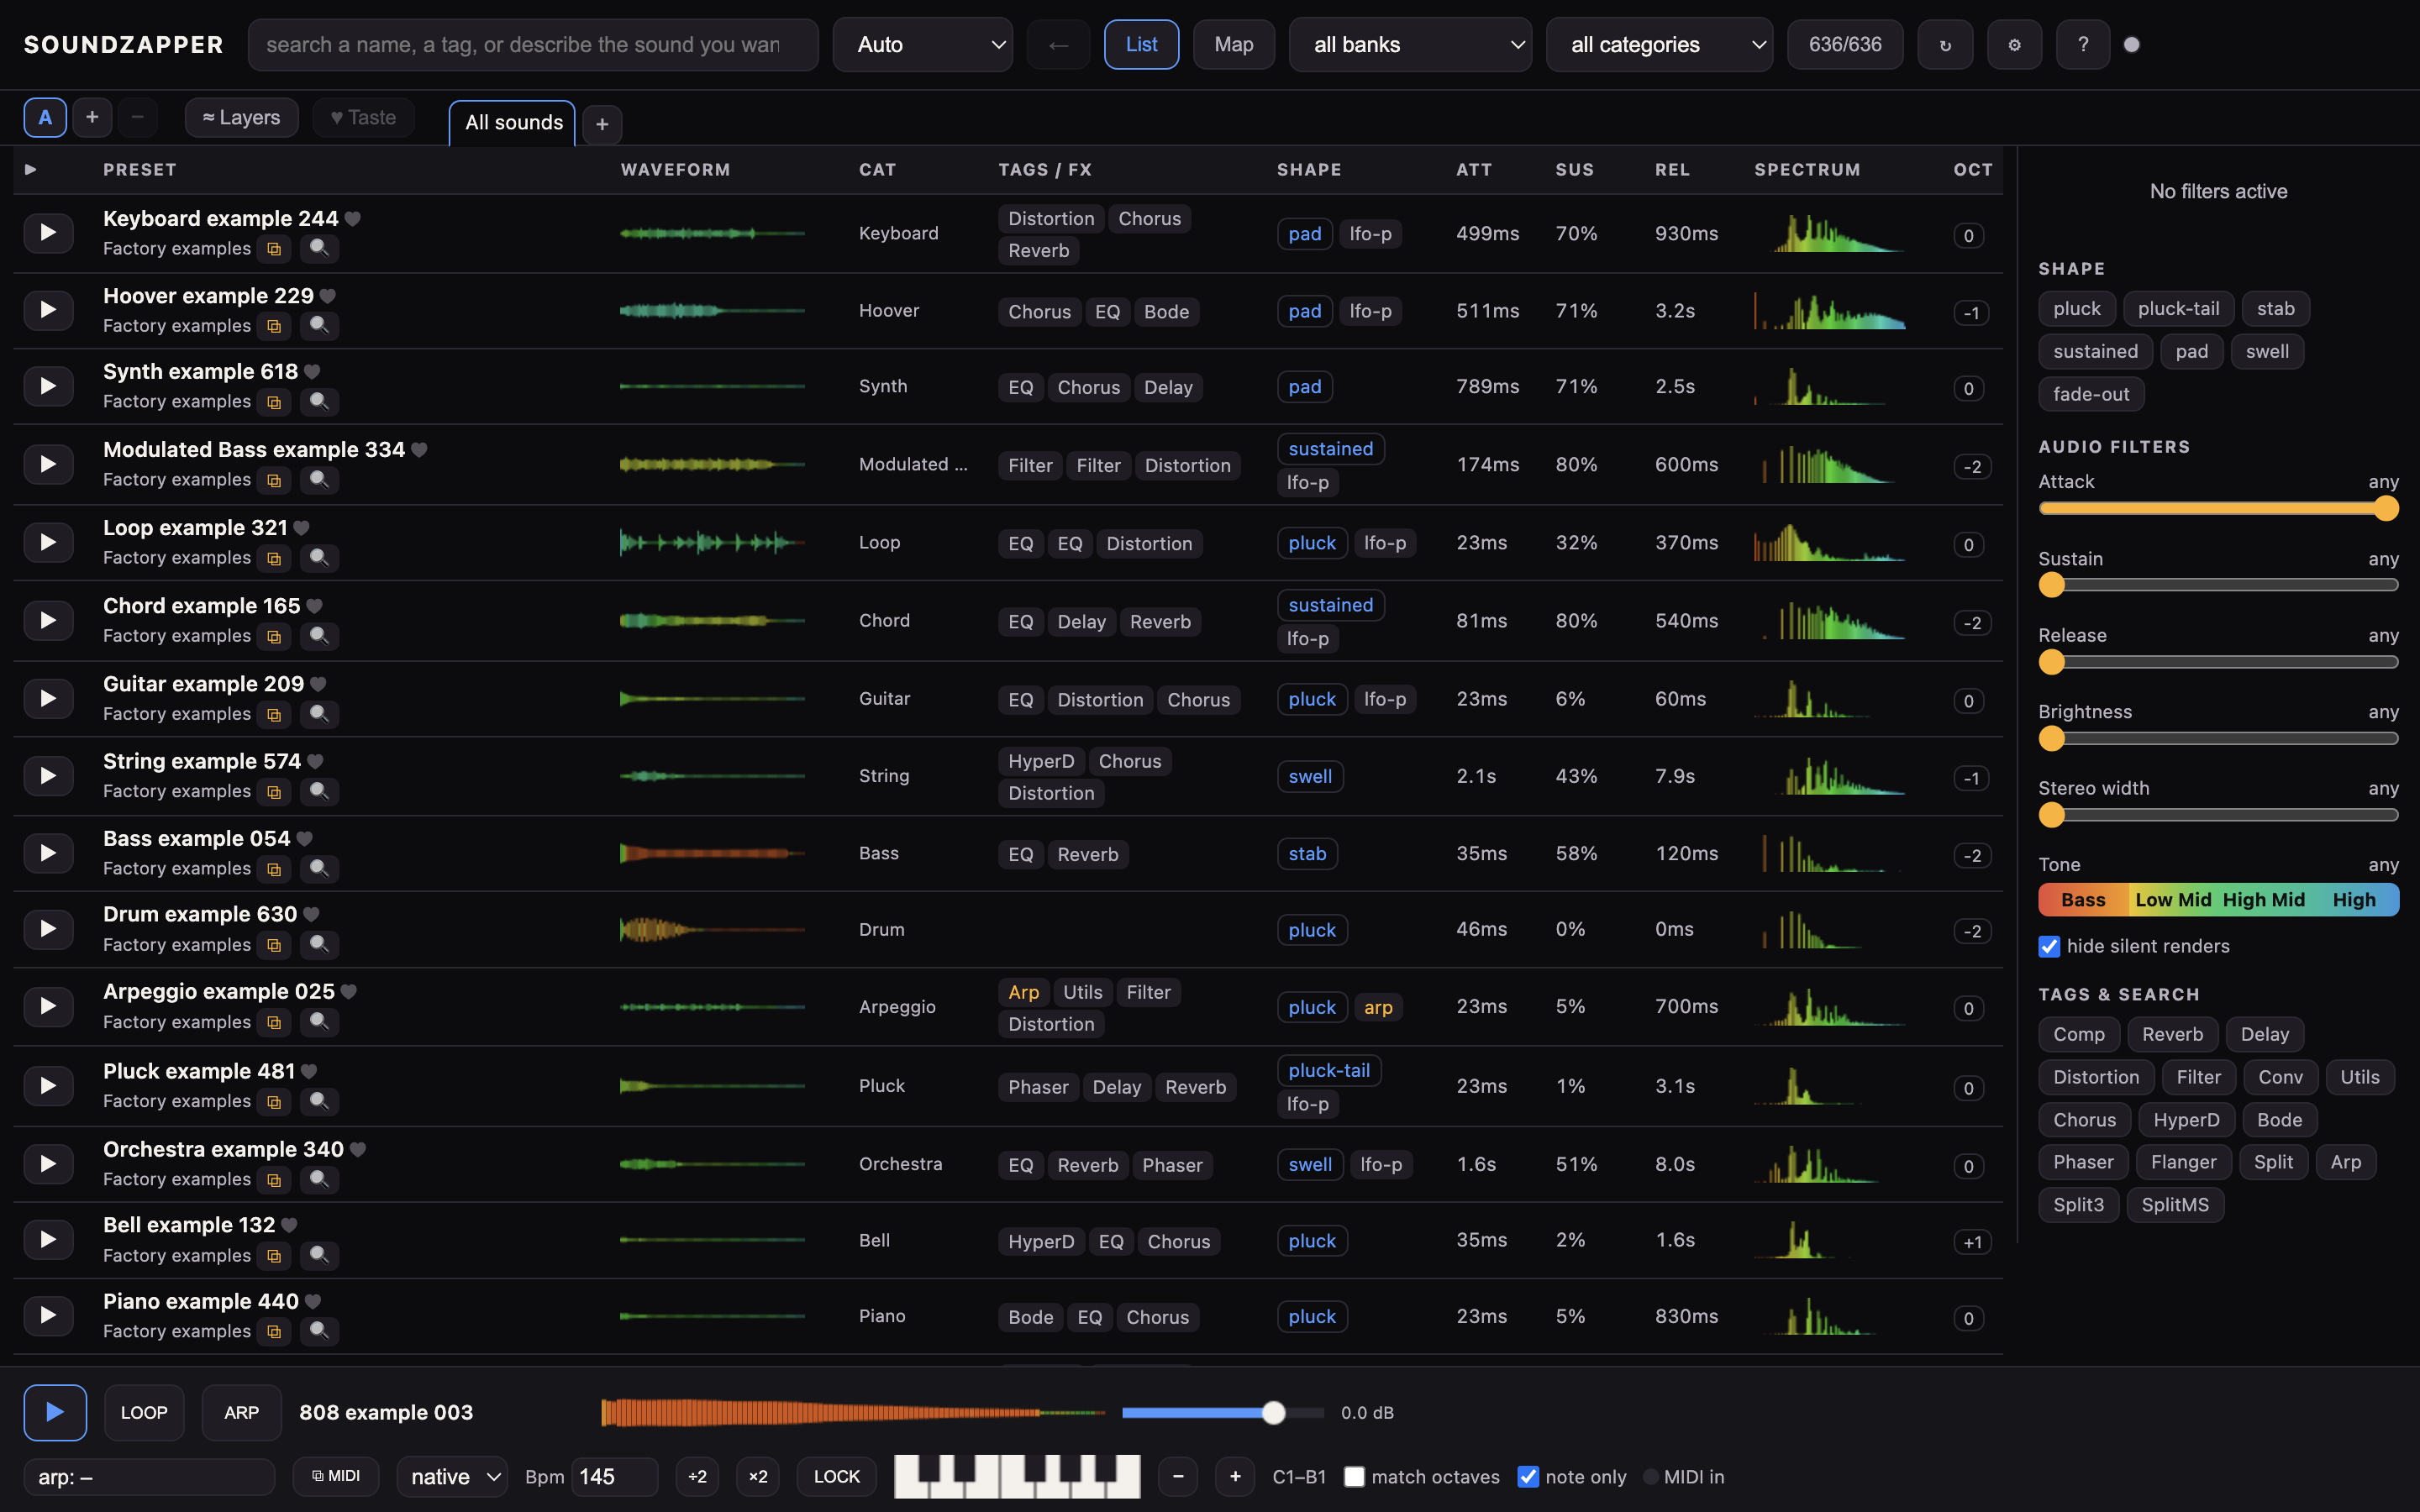Toggle the LOCK button next to BPM
The image size is (2420, 1512).
pos(837,1476)
